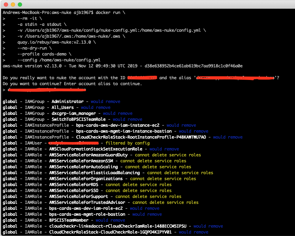
Task: Click the '--rm -it \' line
Action: click(30, 19)
